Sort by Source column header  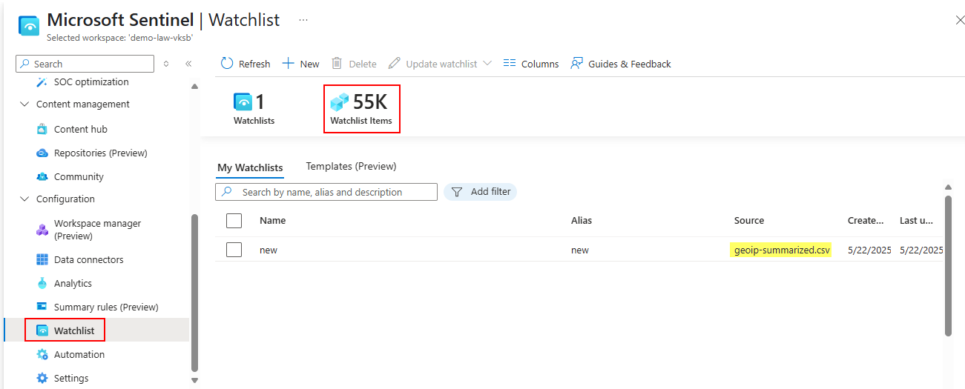coord(749,220)
